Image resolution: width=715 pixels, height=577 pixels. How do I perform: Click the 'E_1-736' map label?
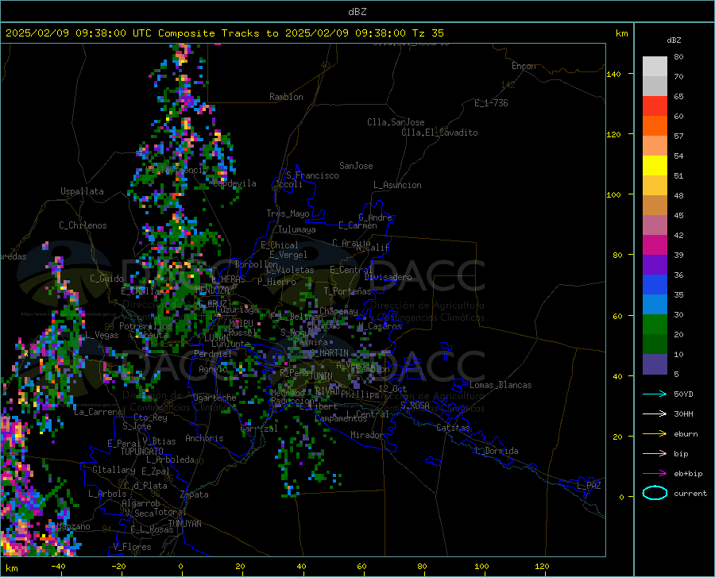[491, 103]
